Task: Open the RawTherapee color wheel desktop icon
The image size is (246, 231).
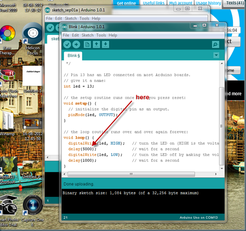Action: (7, 40)
